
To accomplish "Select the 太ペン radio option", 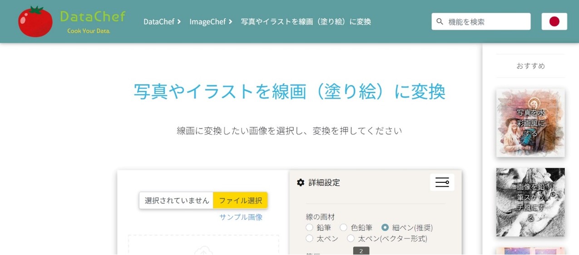I will coord(310,238).
